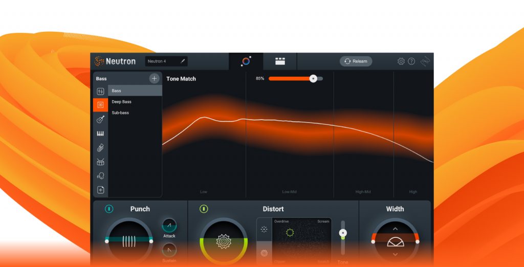Toggle the Distort module power button
This screenshot has width=524, height=267.
(204, 209)
